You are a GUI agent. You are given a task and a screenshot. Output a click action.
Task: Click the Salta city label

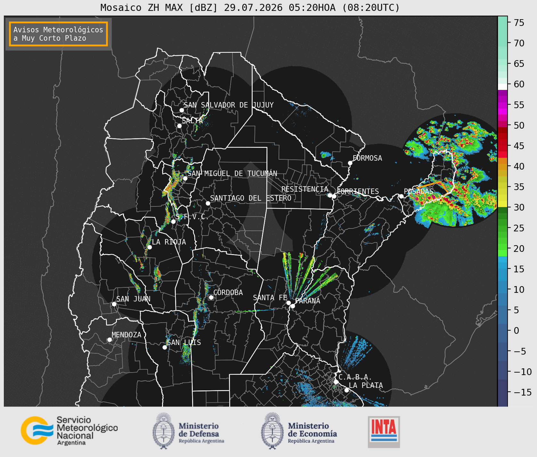pyautogui.click(x=192, y=121)
